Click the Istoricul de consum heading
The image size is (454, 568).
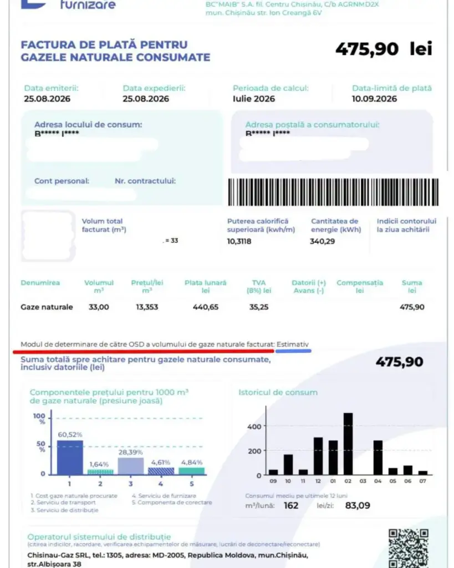coord(278,392)
